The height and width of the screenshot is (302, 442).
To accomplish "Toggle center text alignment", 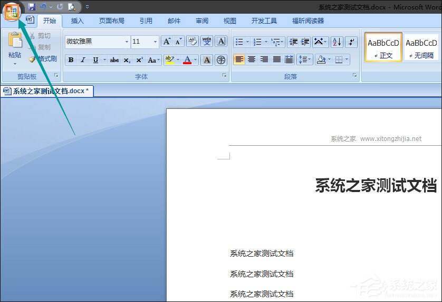I will [x=252, y=59].
